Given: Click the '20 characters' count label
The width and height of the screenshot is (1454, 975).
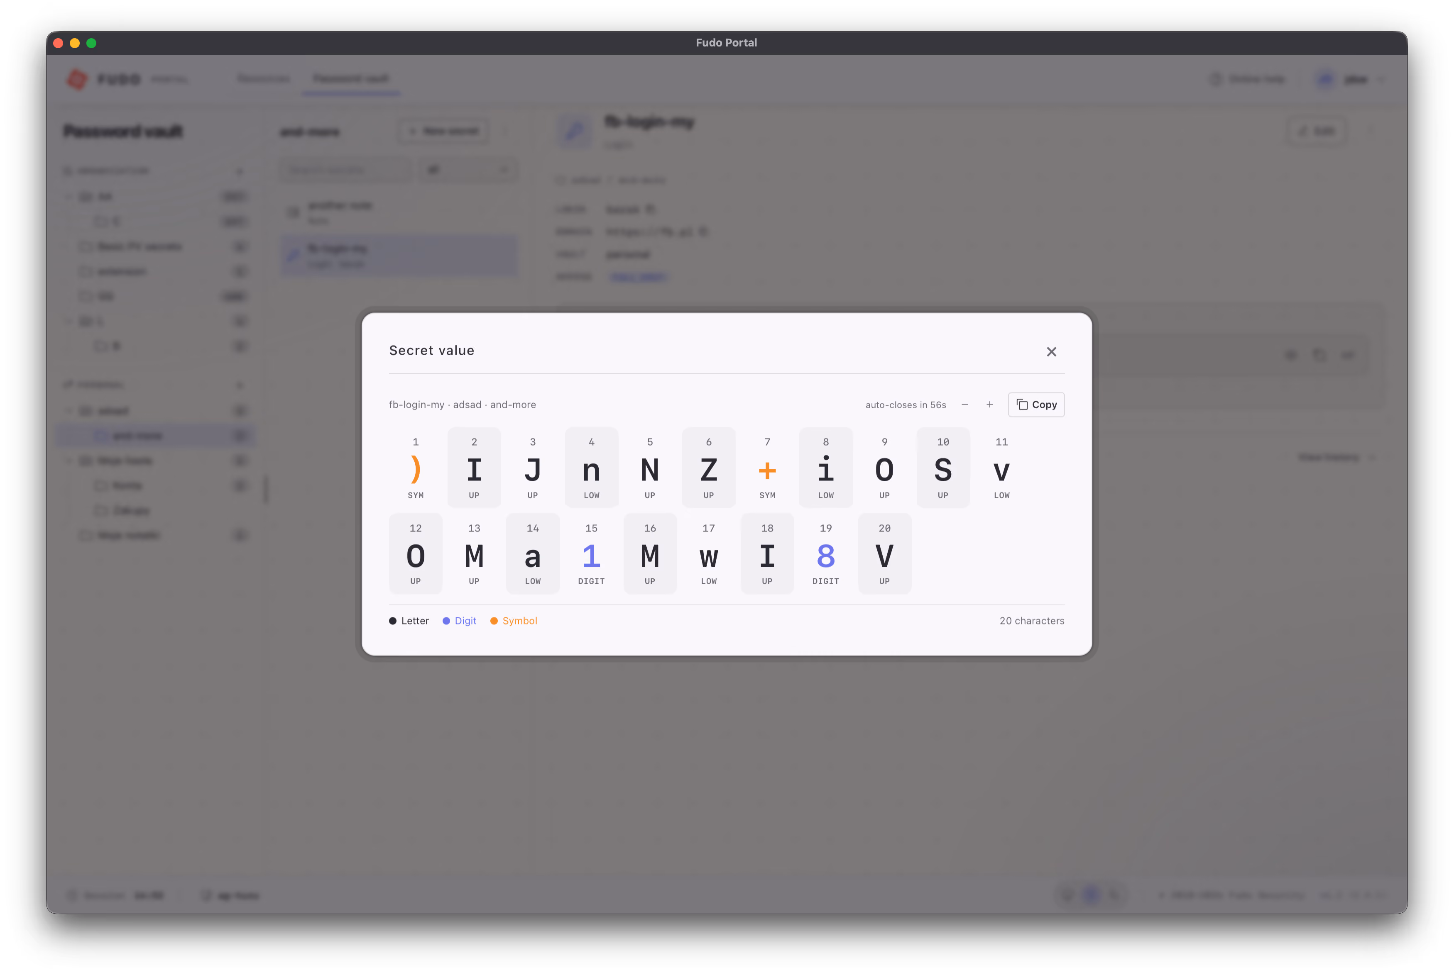Looking at the screenshot, I should tap(1032, 621).
